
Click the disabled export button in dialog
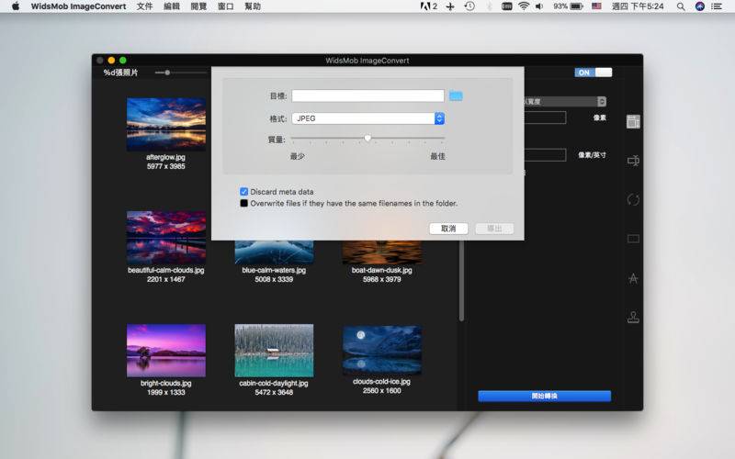coord(494,229)
